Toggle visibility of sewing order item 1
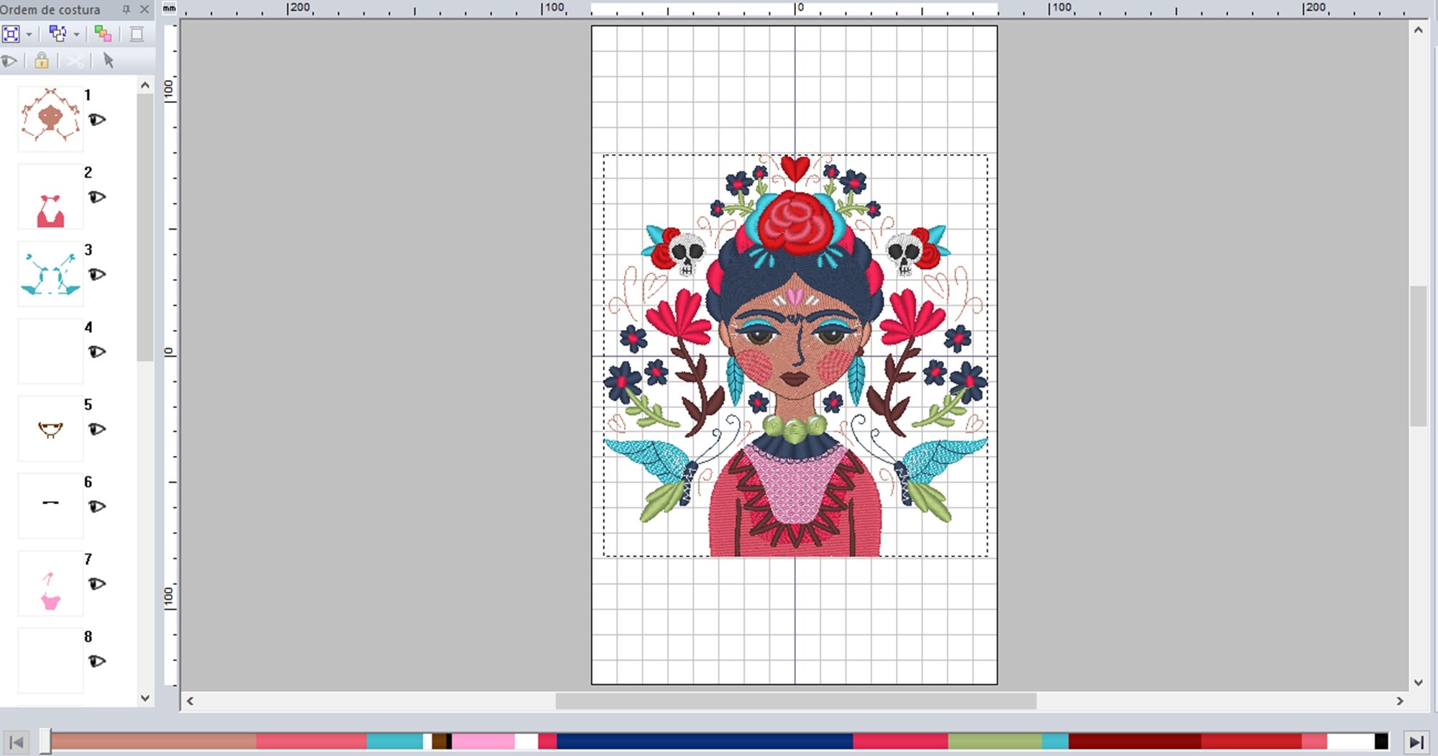The image size is (1438, 756). pos(97,119)
